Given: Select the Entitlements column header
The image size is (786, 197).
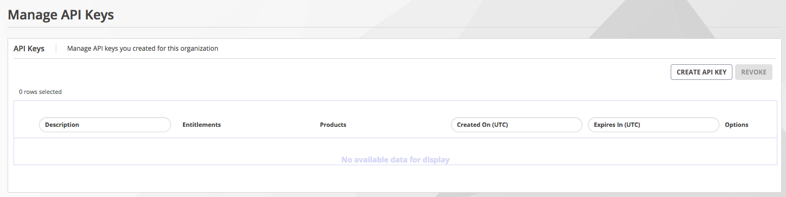Looking at the screenshot, I should click(202, 125).
